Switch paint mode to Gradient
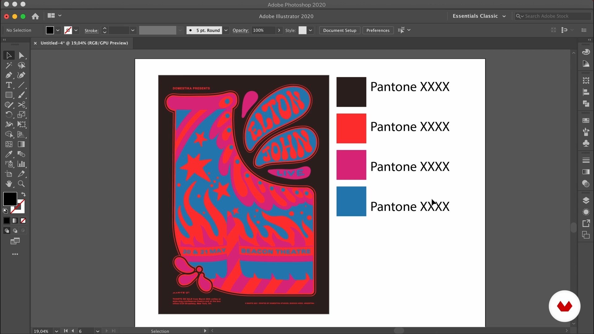 click(15, 221)
